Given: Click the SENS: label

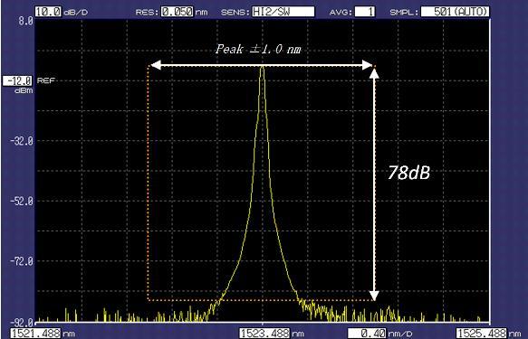Looking at the screenshot, I should pos(235,13).
